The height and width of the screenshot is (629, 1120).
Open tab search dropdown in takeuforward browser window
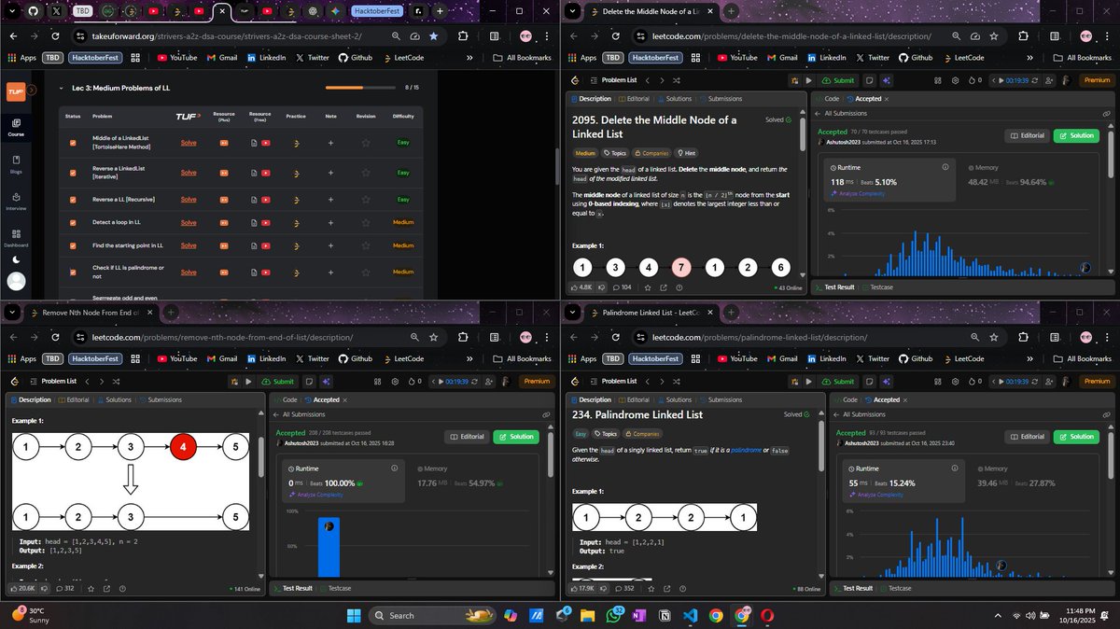click(x=13, y=11)
